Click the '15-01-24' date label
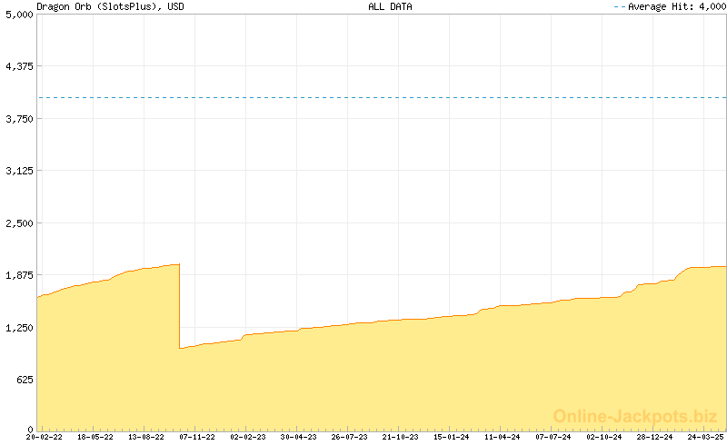 click(452, 437)
